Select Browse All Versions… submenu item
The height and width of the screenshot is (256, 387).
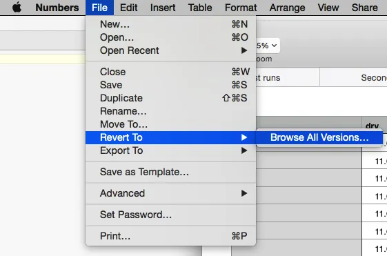pos(319,137)
